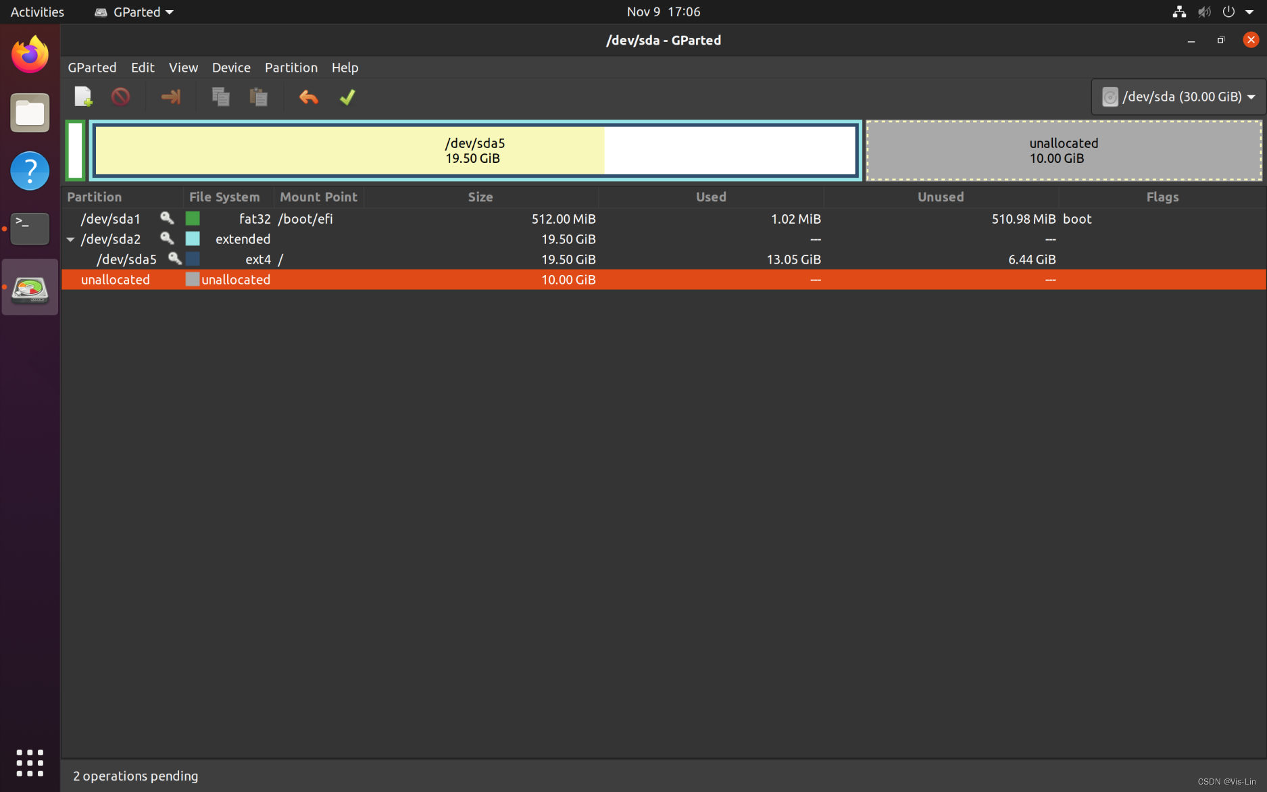Select the /dev/sda1 partition row

coord(664,218)
